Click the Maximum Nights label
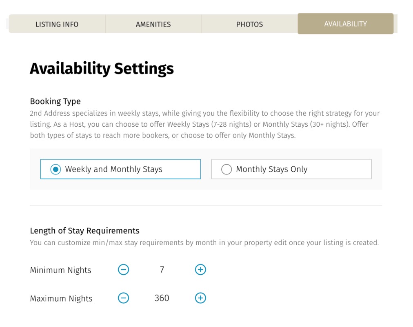The width and height of the screenshot is (413, 327). [61, 299]
